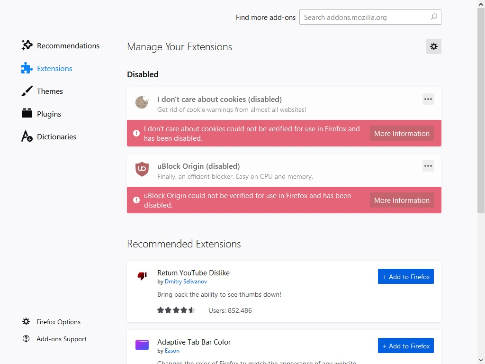This screenshot has width=485, height=364.
Task: Open author link Eason
Action: click(172, 351)
